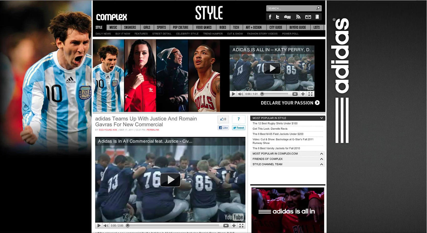Click the search magnifier icon
427x233 pixels.
point(318,8)
